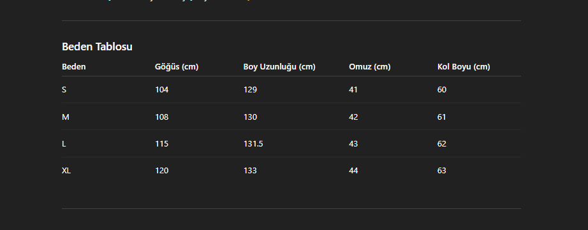Select length value 133 for XL
The height and width of the screenshot is (230, 588).
250,171
